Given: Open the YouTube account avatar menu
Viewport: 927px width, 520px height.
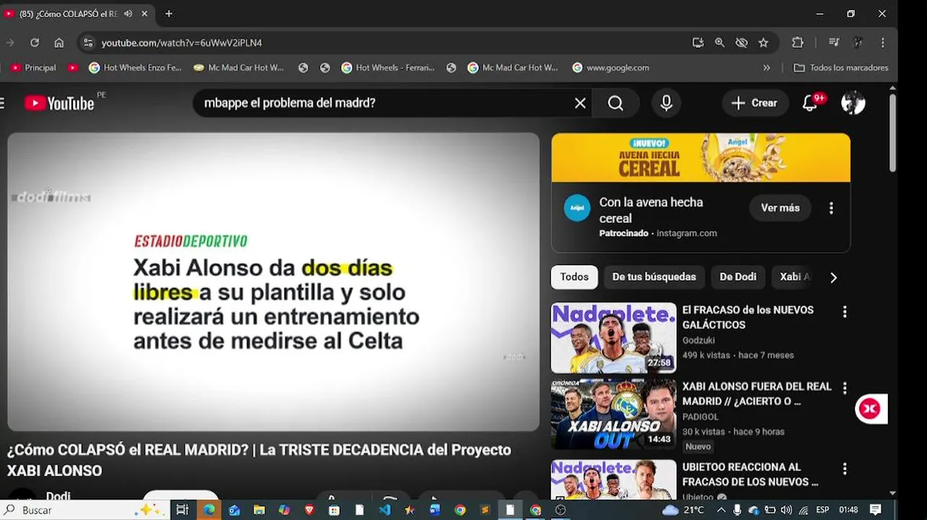Looking at the screenshot, I should (x=853, y=103).
